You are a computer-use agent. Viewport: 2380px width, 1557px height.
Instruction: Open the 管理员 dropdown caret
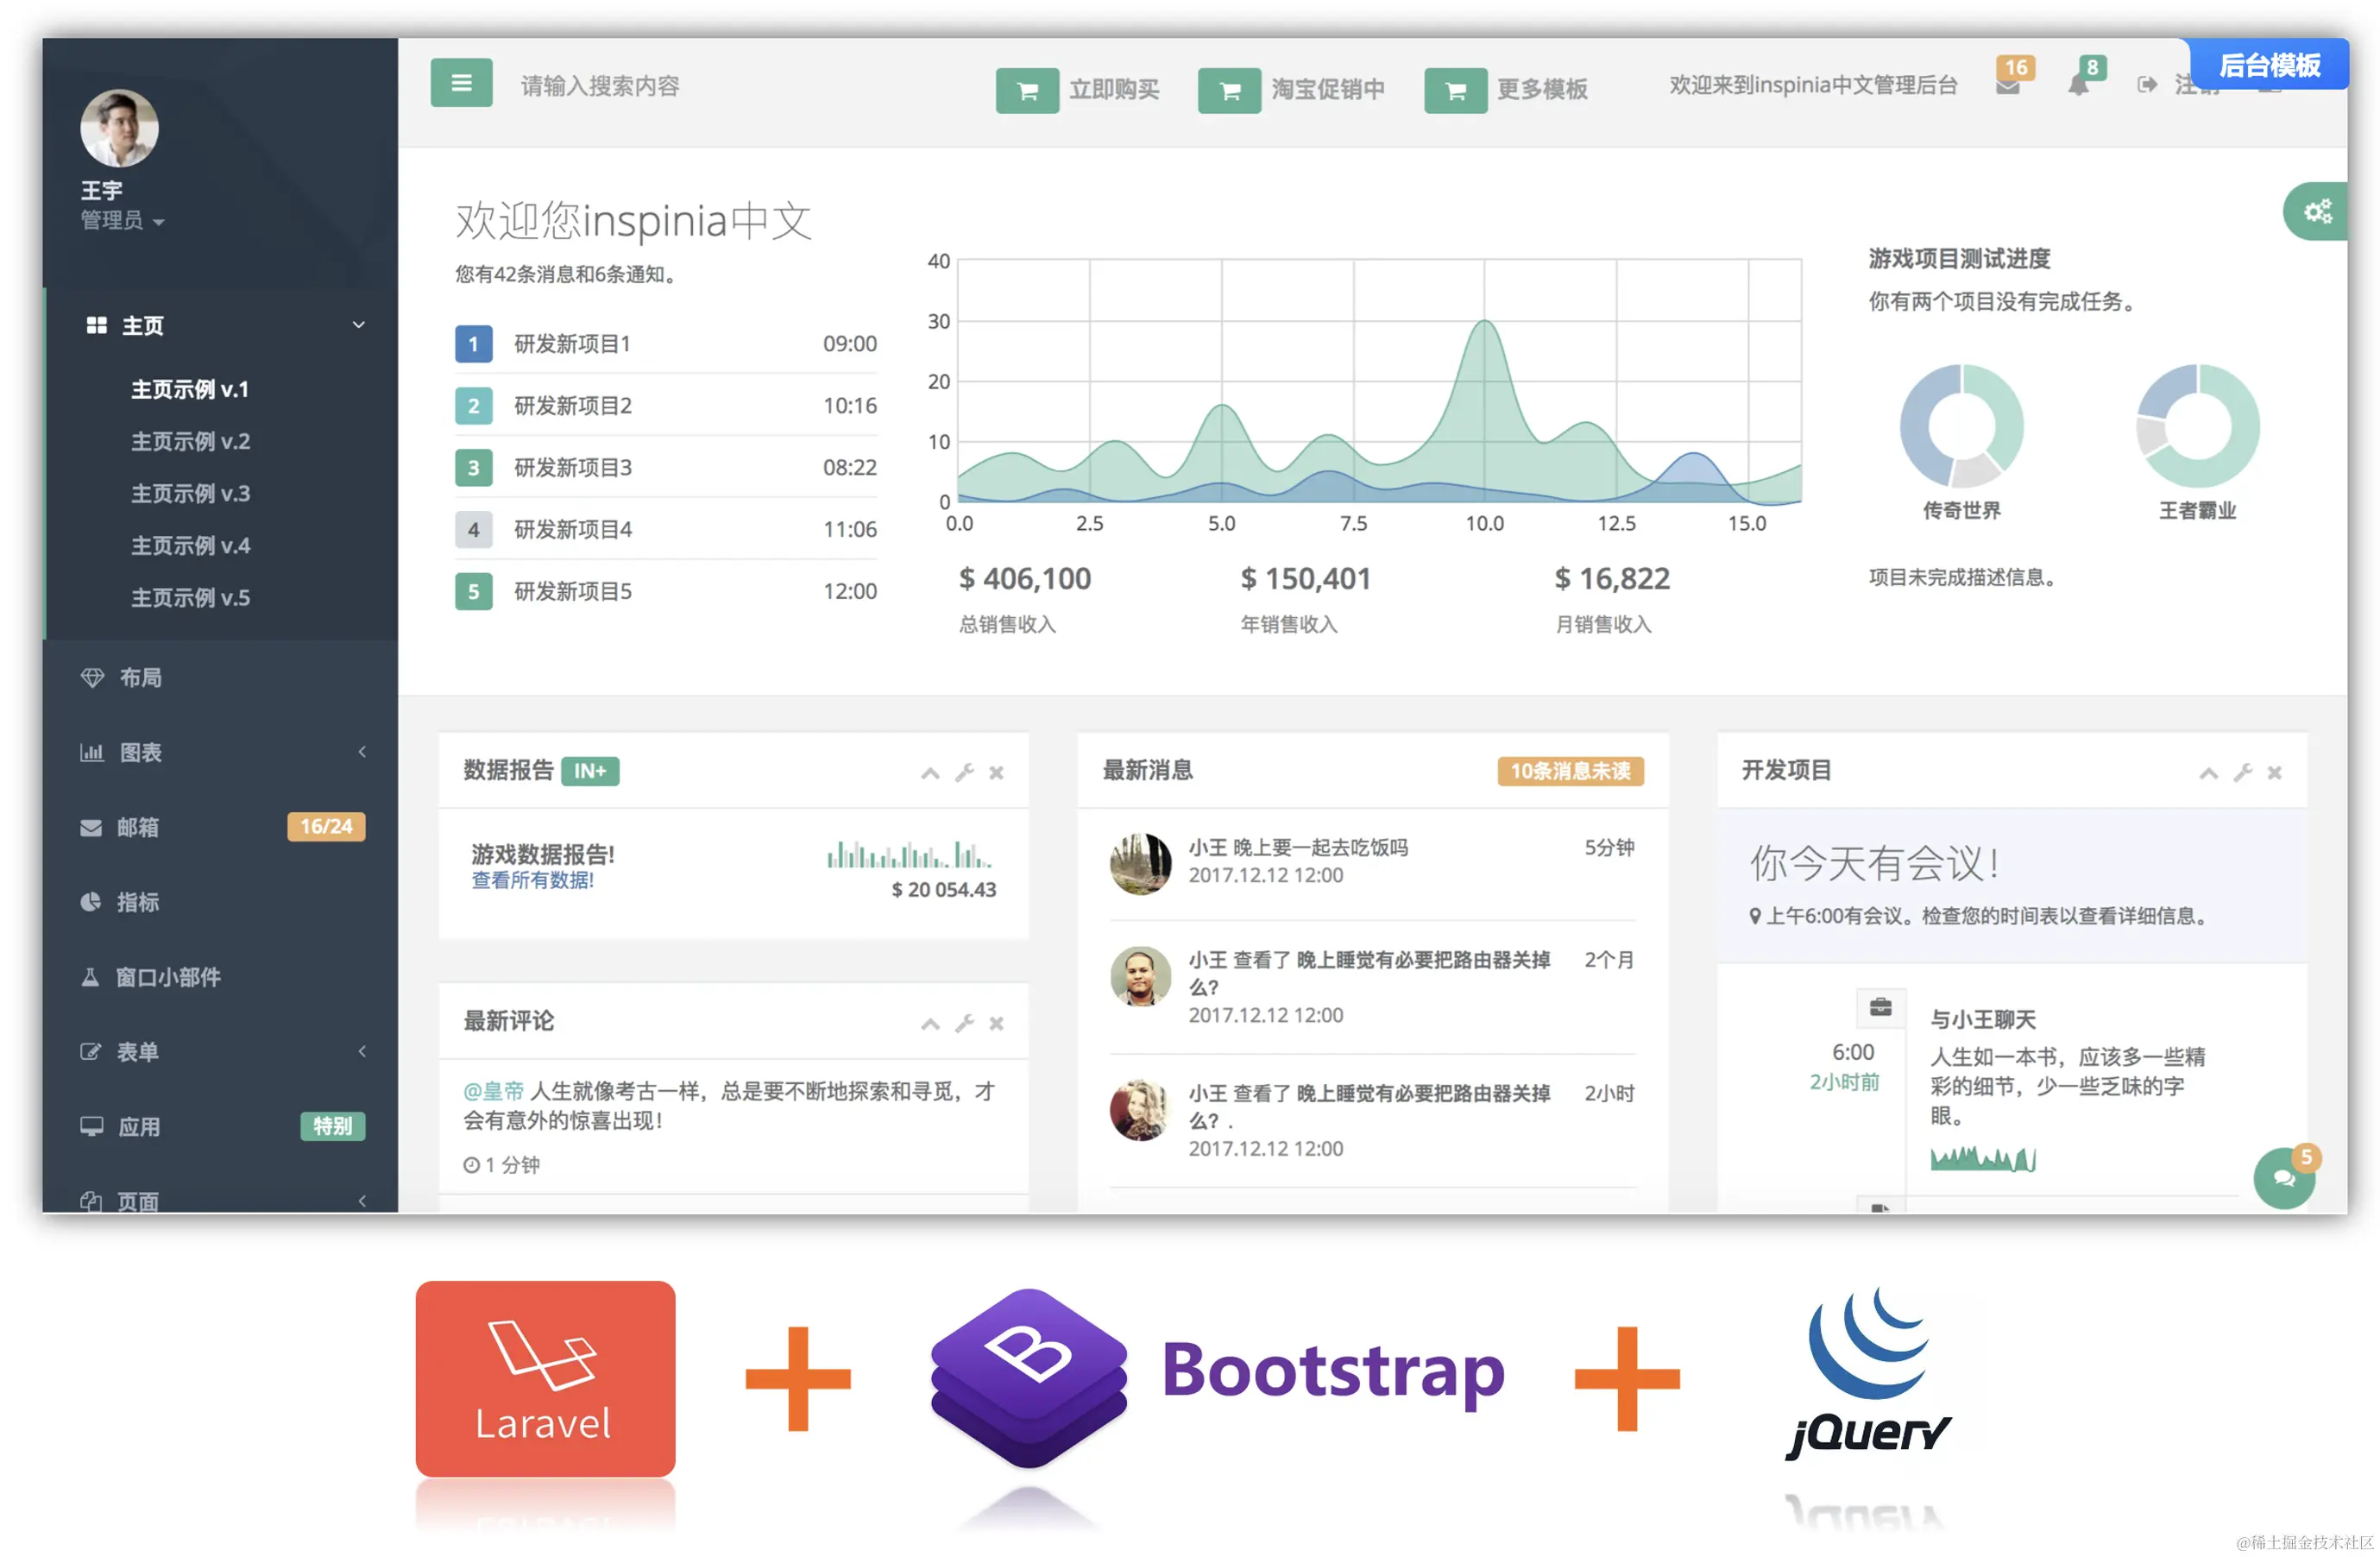pyautogui.click(x=159, y=222)
